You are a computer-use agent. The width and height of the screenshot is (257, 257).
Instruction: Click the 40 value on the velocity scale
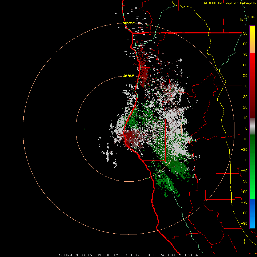(x=245, y=86)
